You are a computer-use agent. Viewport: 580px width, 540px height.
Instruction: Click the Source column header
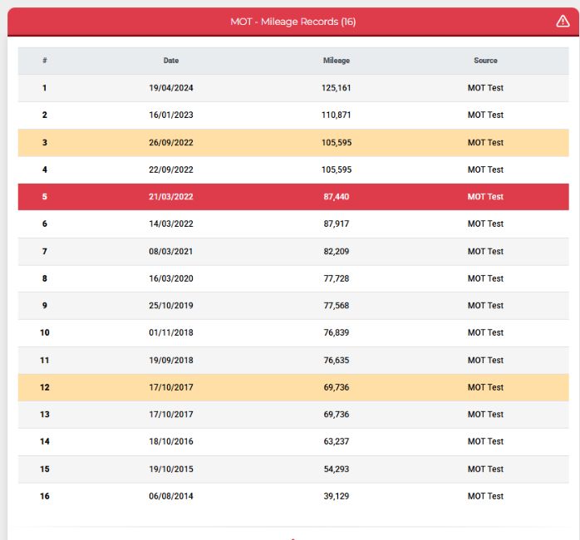[x=485, y=61]
